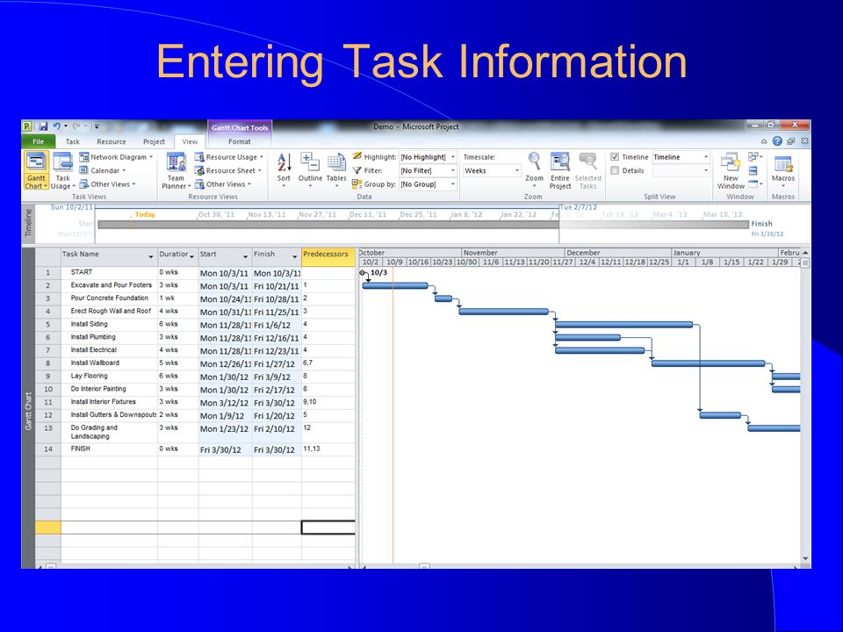Switch to the Resource ribbon tab

point(112,141)
